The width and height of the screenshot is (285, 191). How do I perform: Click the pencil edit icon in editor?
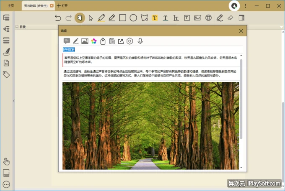click(75, 41)
